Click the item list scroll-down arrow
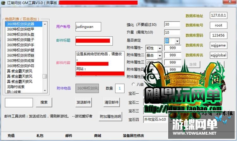The width and height of the screenshot is (237, 141). click(x=45, y=91)
